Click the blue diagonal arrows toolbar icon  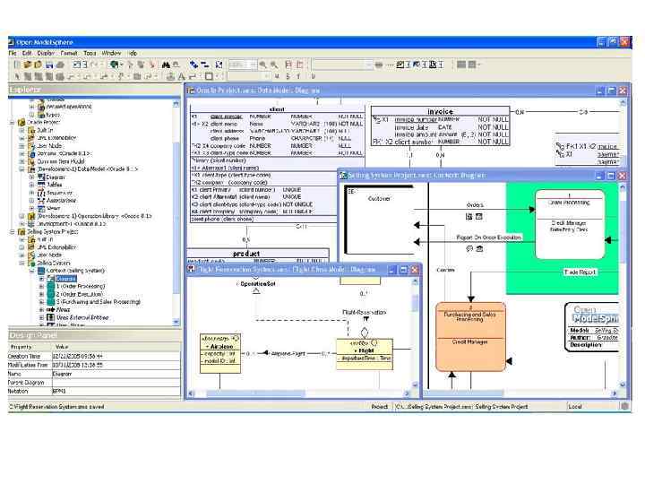pos(193,65)
